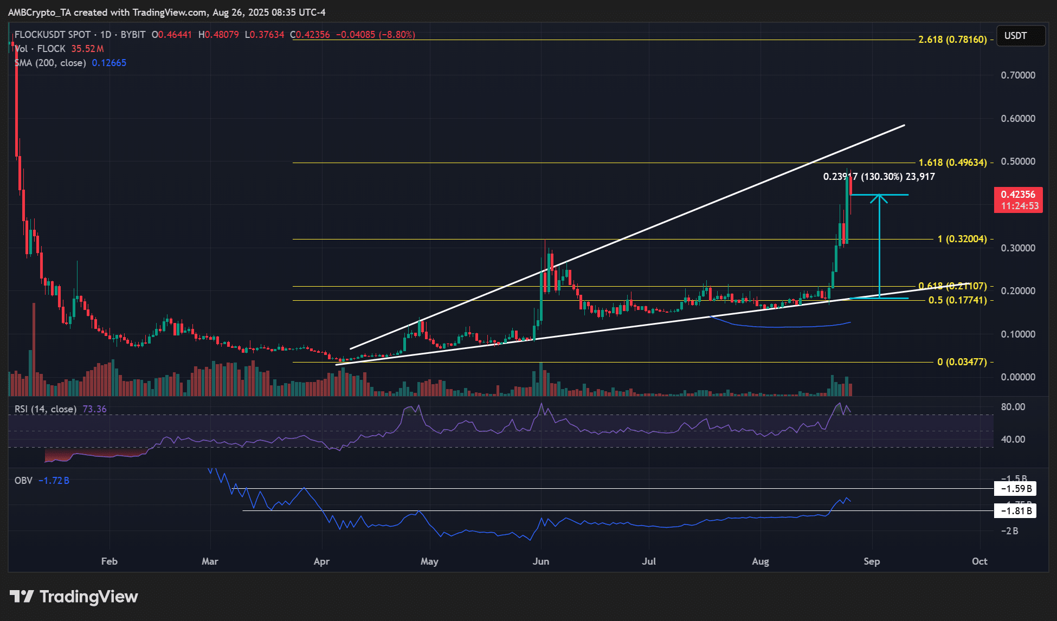The image size is (1057, 621).
Task: Click the Jun label on time axis
Action: point(540,561)
